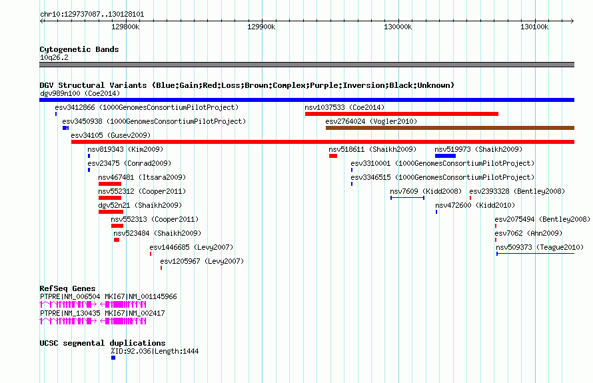593x383 pixels.
Task: Open esv7062 (Ahn2009) variant
Action: coord(528,233)
